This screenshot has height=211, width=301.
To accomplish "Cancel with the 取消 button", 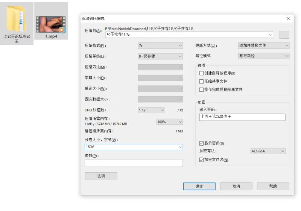I will click(236, 186).
